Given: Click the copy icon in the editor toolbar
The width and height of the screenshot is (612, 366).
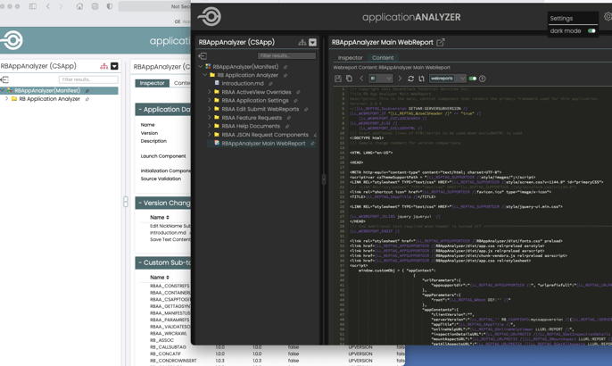Looking at the screenshot, I should [x=349, y=79].
